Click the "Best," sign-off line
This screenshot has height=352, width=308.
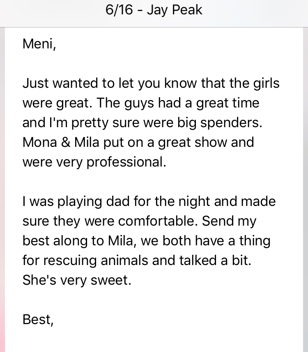coord(38,319)
